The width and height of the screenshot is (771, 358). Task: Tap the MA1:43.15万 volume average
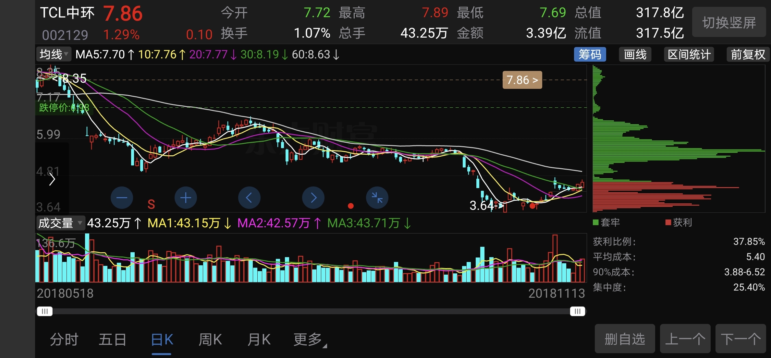pos(184,223)
